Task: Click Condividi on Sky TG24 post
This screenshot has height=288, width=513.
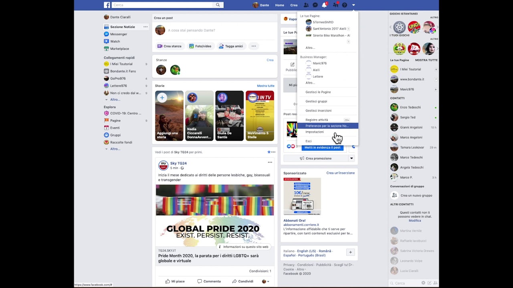Action: (243, 281)
